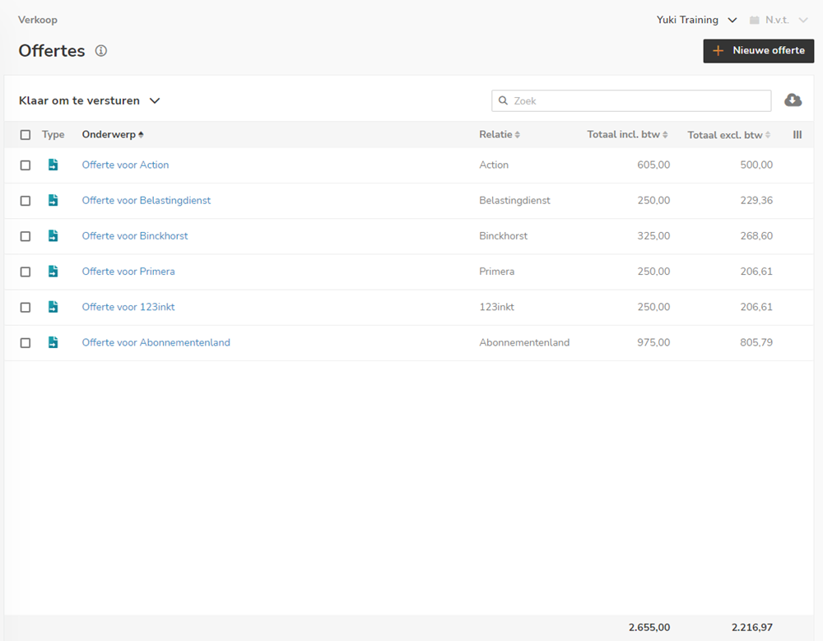The image size is (823, 641).
Task: Click the 605,00 incl. btw amount
Action: [x=653, y=165]
